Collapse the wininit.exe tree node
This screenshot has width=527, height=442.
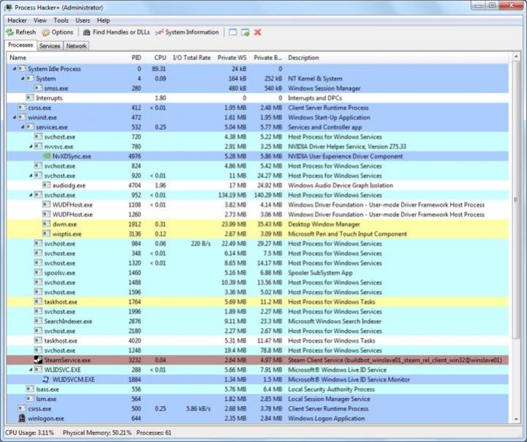14,117
